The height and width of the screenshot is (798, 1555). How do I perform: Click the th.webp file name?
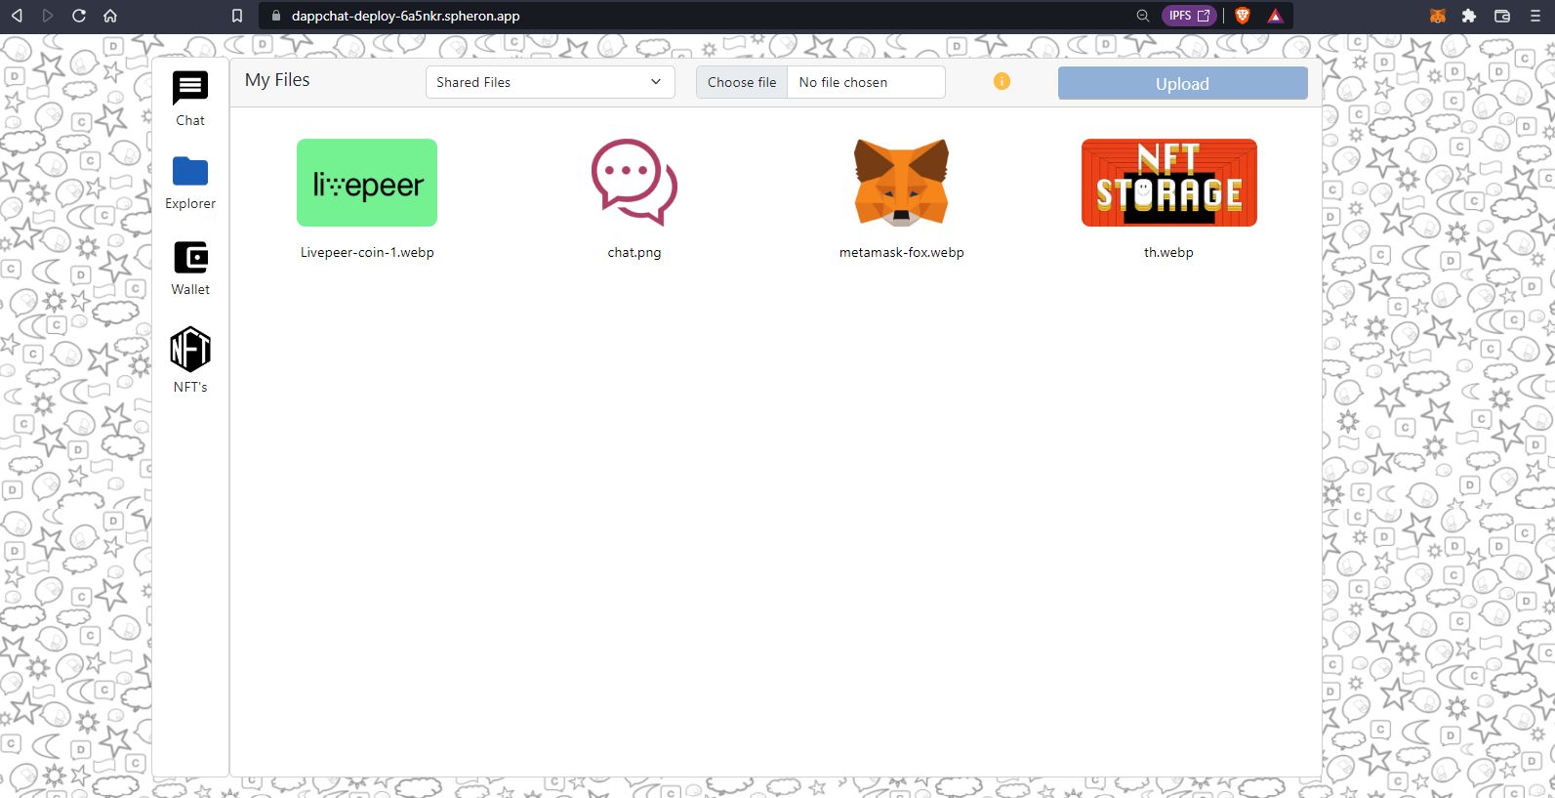click(1168, 252)
